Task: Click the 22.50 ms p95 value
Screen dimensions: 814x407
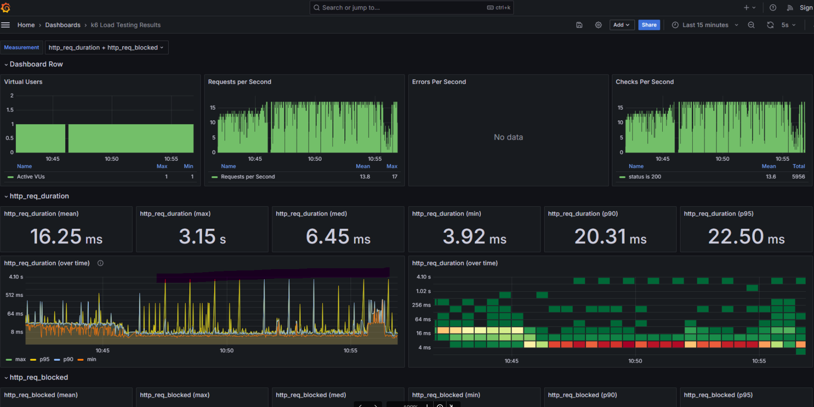Action: click(x=746, y=237)
